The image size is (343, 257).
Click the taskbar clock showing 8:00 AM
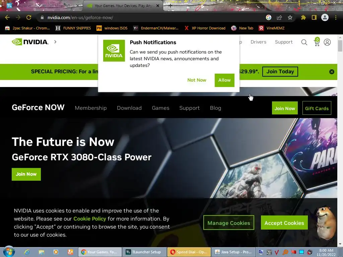(326, 252)
